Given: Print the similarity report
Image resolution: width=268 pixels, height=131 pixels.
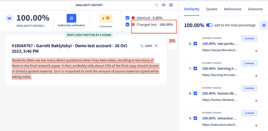Looking at the screenshot, I should pyautogui.click(x=164, y=5).
